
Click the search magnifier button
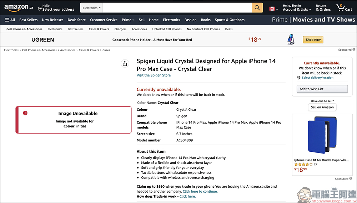click(x=257, y=8)
